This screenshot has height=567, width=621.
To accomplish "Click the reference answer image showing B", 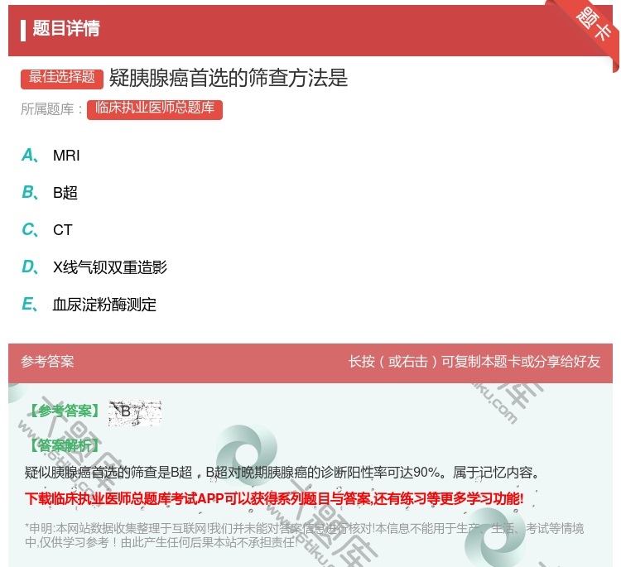I will click(135, 412).
